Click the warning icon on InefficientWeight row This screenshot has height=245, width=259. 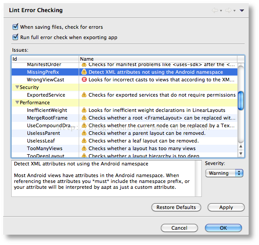coord(84,110)
